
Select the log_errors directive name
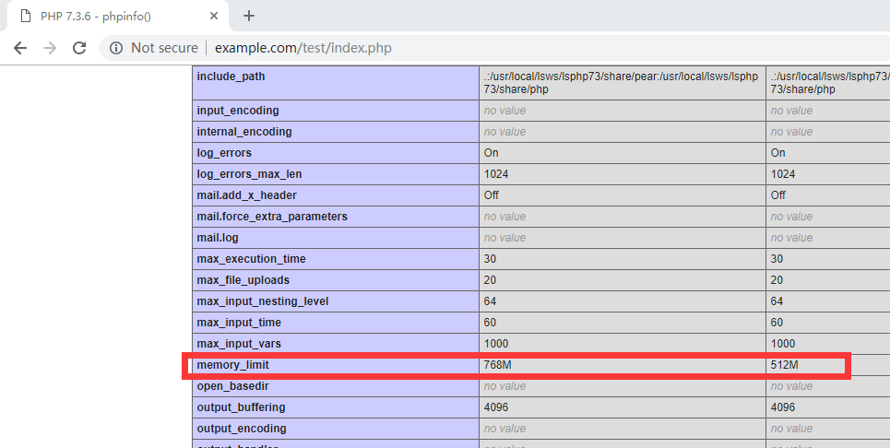pos(224,153)
